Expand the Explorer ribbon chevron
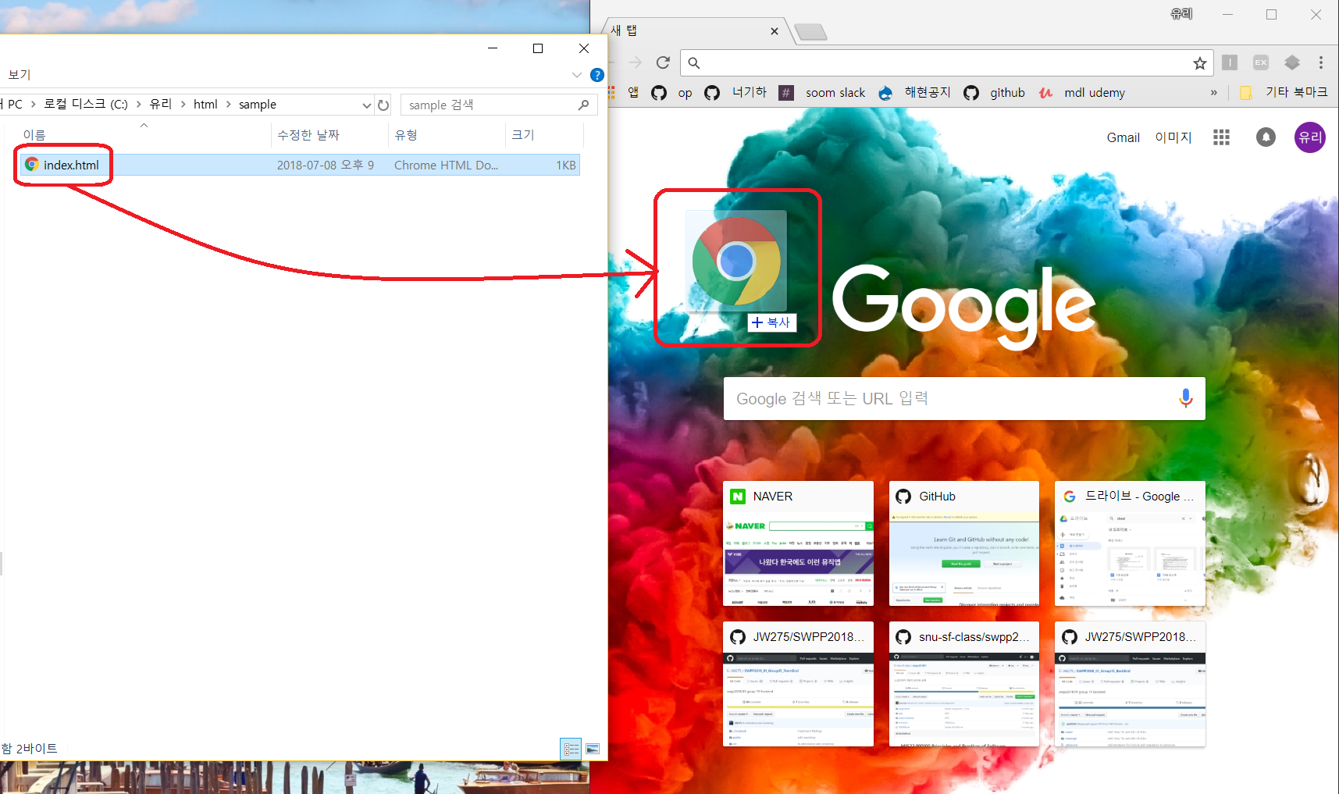 click(x=577, y=75)
